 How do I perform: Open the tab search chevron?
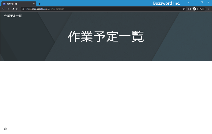[188, 2]
